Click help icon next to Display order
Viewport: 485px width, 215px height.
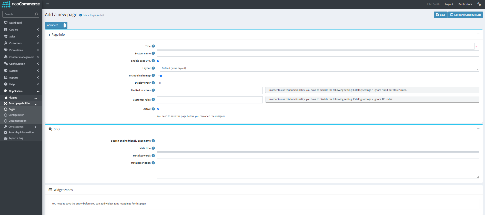click(153, 83)
